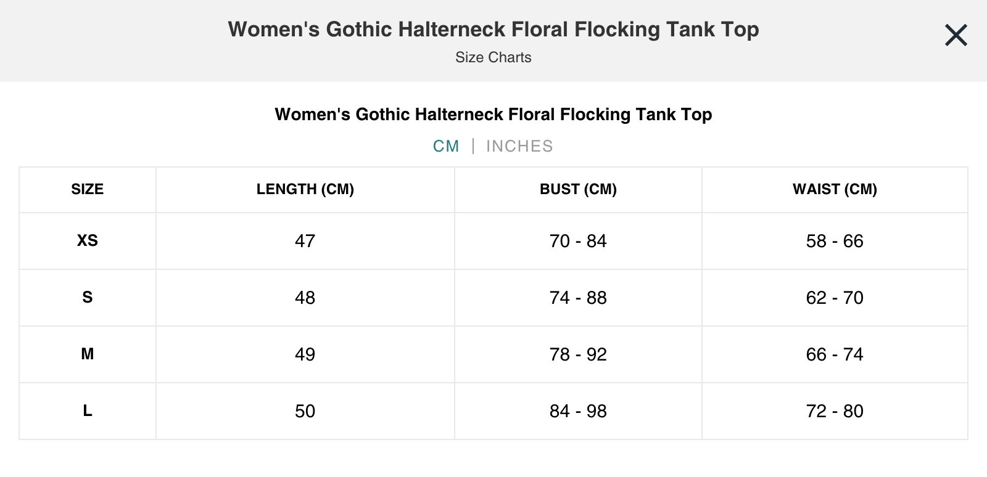The image size is (987, 477).
Task: Click the waist range for size XS
Action: point(836,241)
